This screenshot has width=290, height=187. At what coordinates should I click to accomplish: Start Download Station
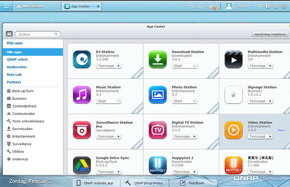click(185, 66)
